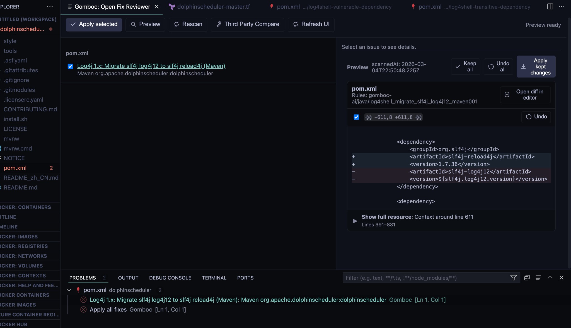The image size is (571, 328).
Task: Click the split editor layout icon
Action: coord(550,6)
